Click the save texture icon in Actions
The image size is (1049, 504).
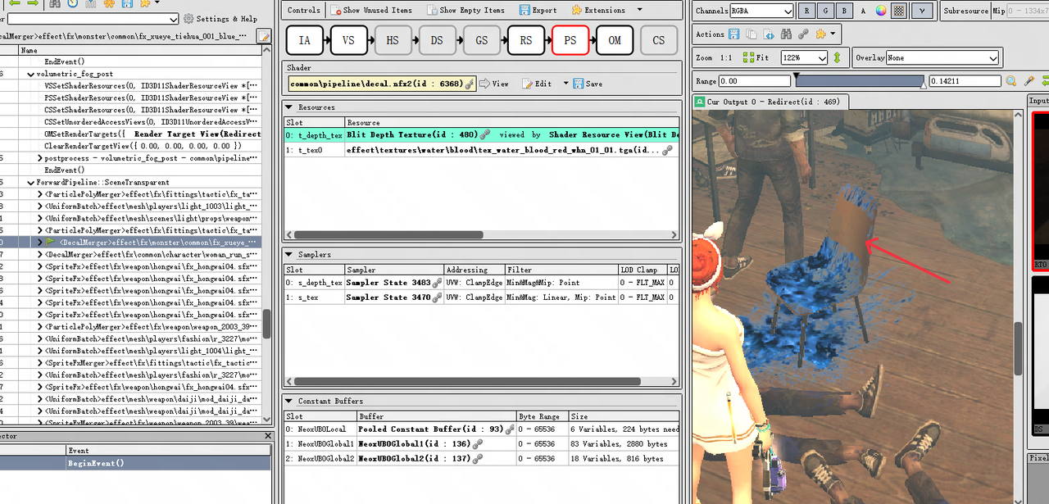(x=733, y=34)
